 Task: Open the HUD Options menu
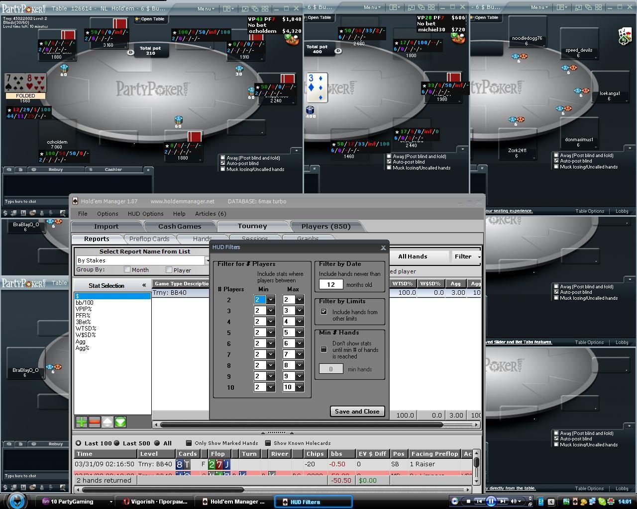[145, 214]
